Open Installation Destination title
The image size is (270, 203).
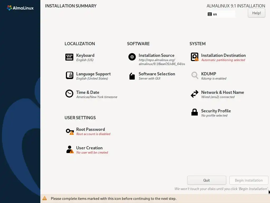223,56
